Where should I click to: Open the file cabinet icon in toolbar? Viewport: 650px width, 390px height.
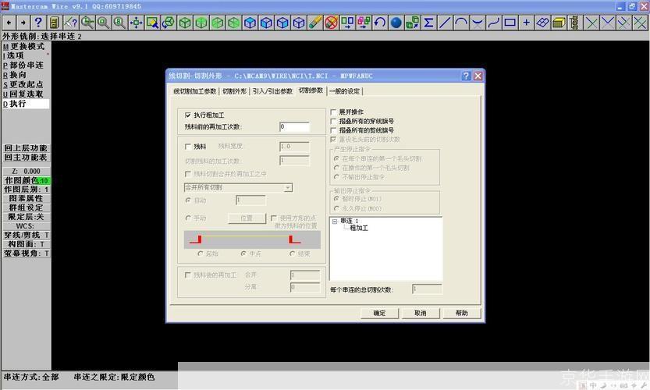(x=54, y=23)
